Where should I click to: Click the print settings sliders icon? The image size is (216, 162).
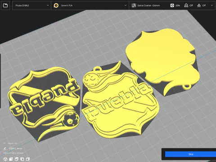point(134,5)
